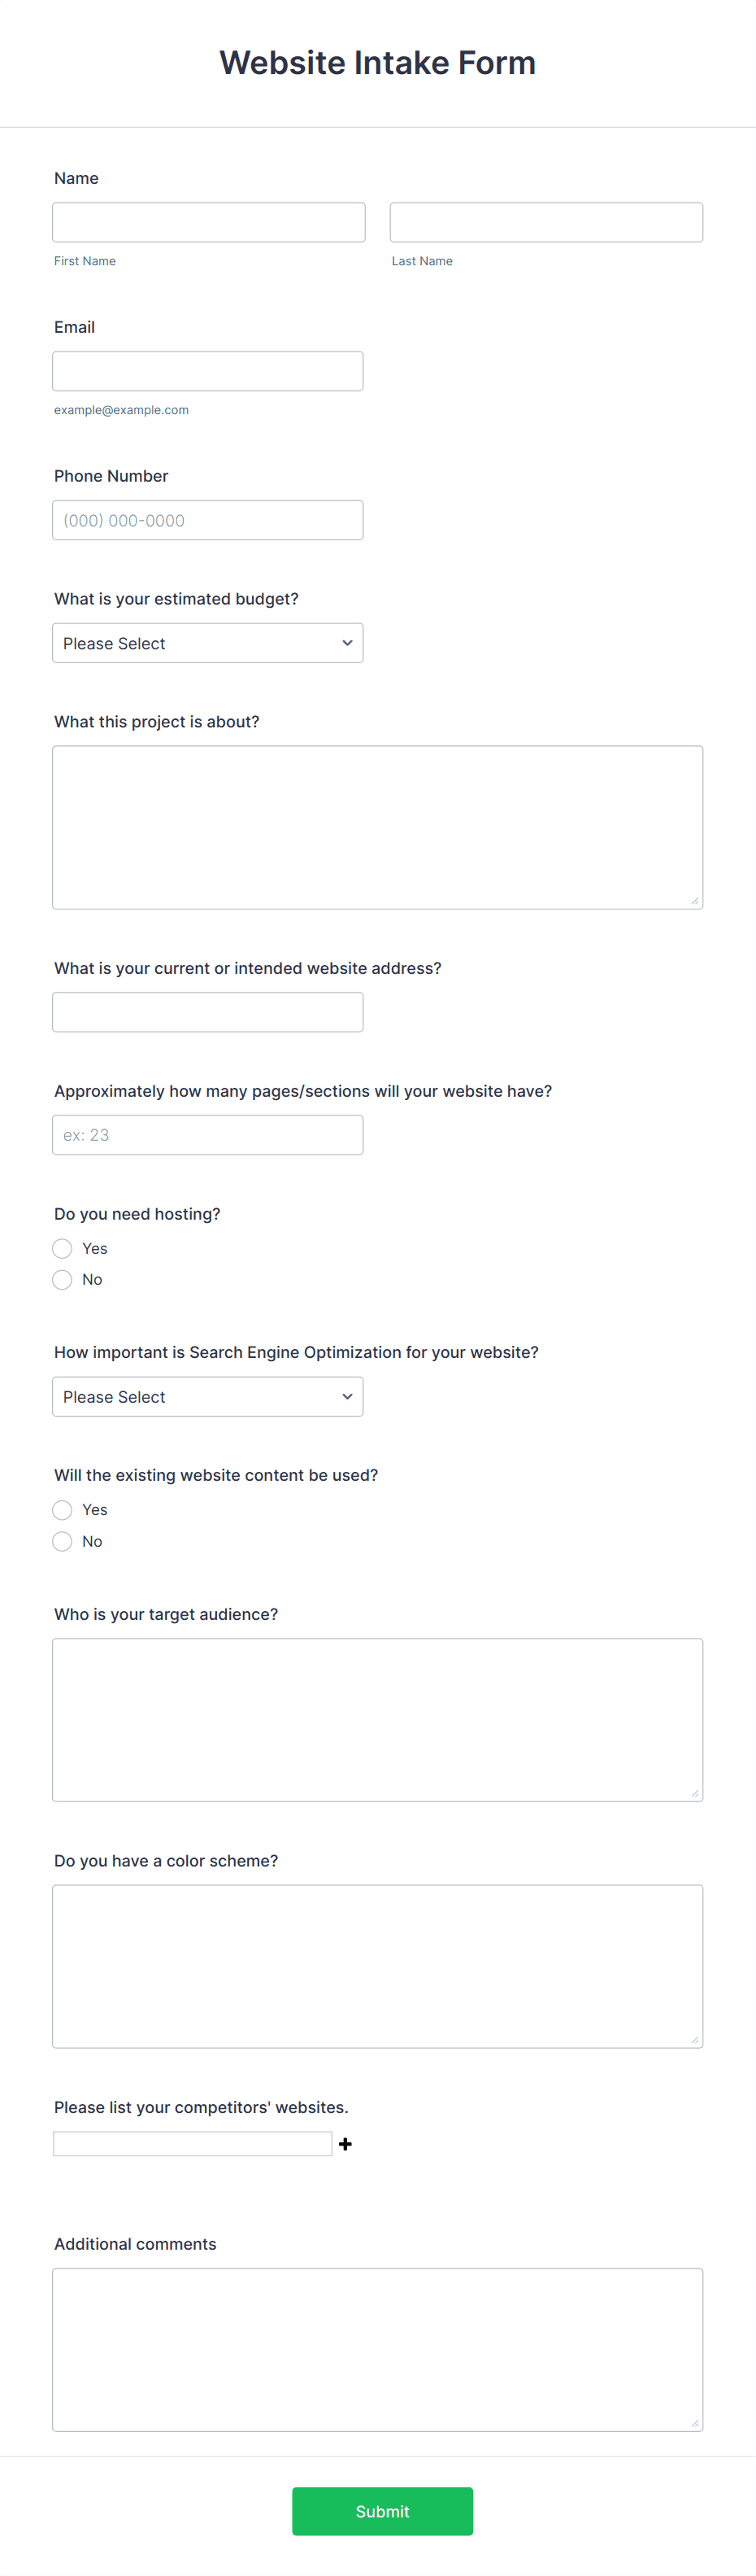Click the plus icon to add another competitor website
The image size is (756, 2576).
click(345, 2144)
